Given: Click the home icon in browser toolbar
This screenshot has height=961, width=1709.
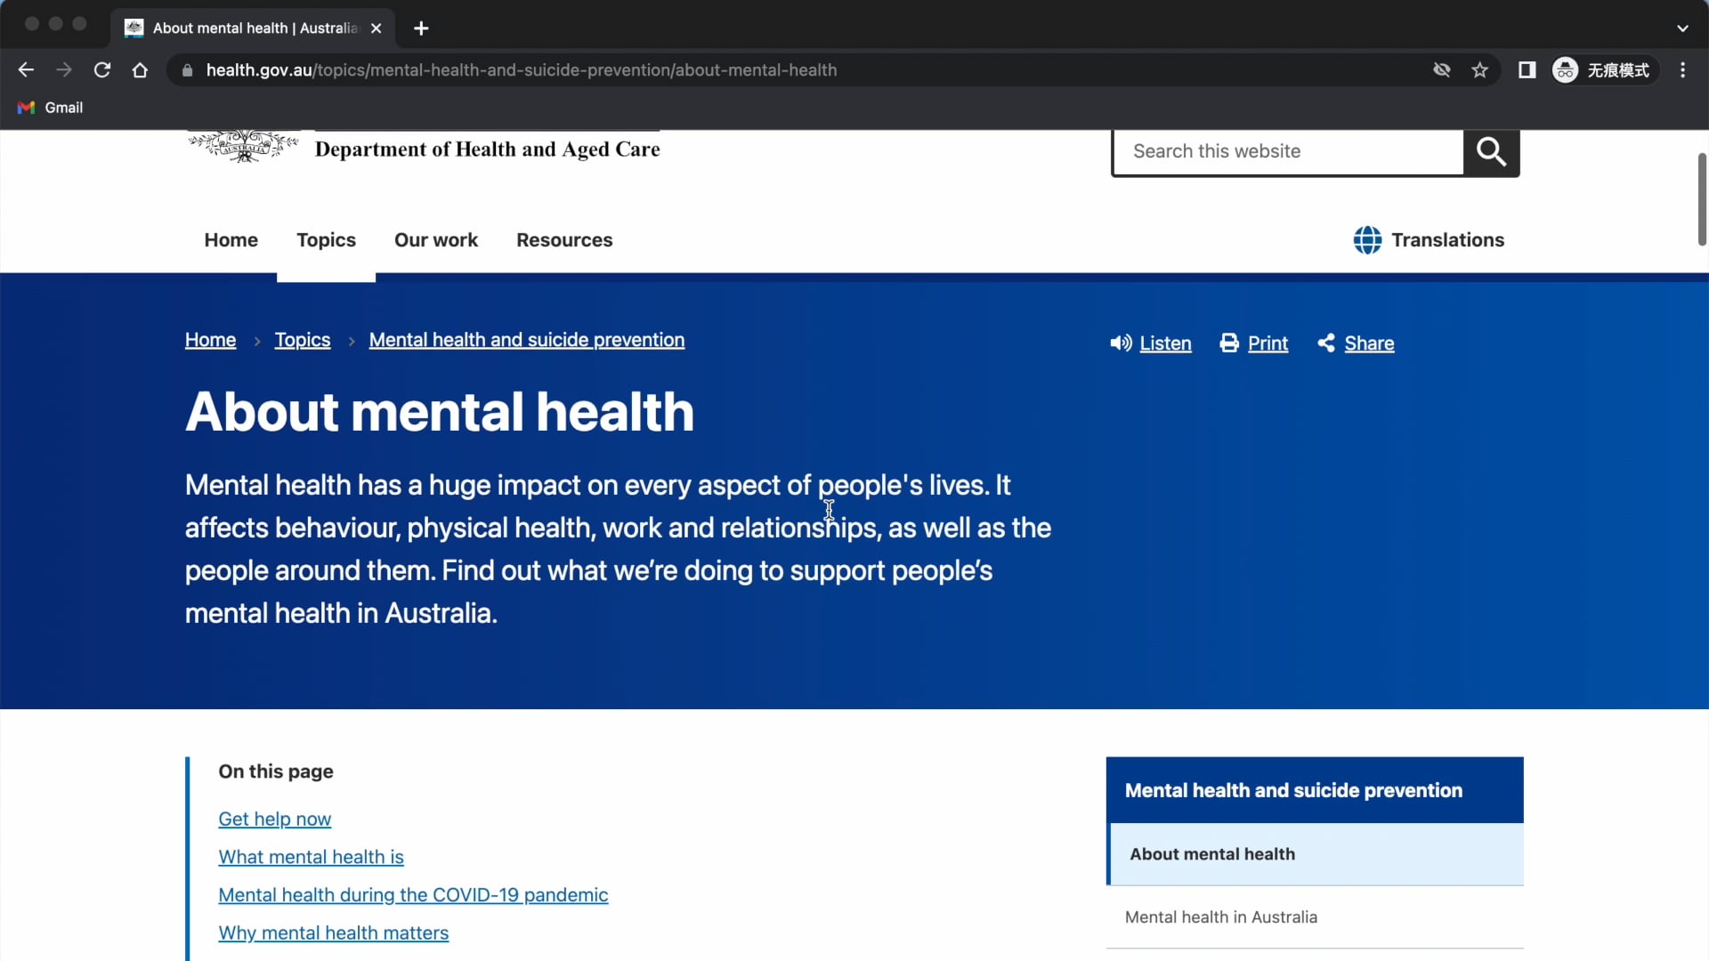Looking at the screenshot, I should [x=140, y=69].
